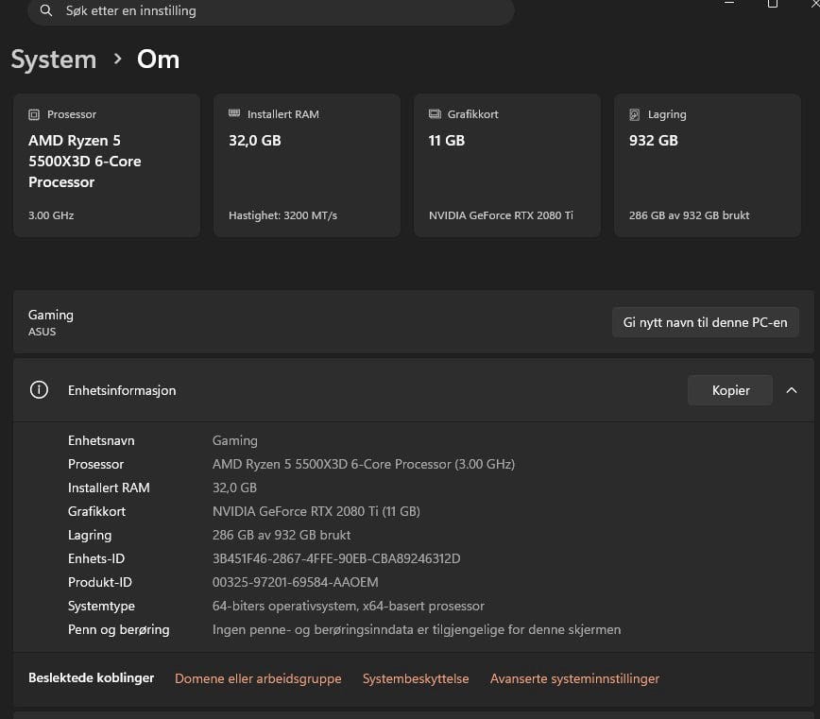Click the Enhetsinformasjon section header text
The height and width of the screenshot is (719, 820).
[122, 390]
